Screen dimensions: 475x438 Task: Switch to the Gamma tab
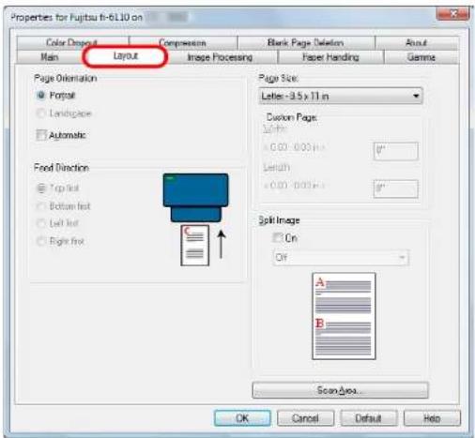coord(421,57)
